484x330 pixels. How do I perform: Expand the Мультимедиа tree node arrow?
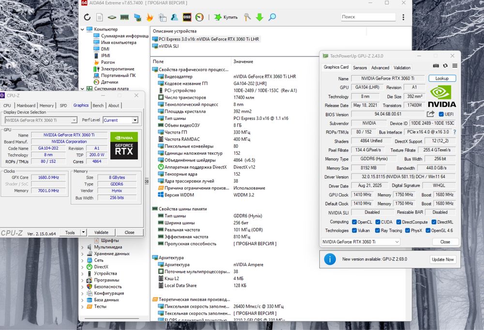coord(82,247)
